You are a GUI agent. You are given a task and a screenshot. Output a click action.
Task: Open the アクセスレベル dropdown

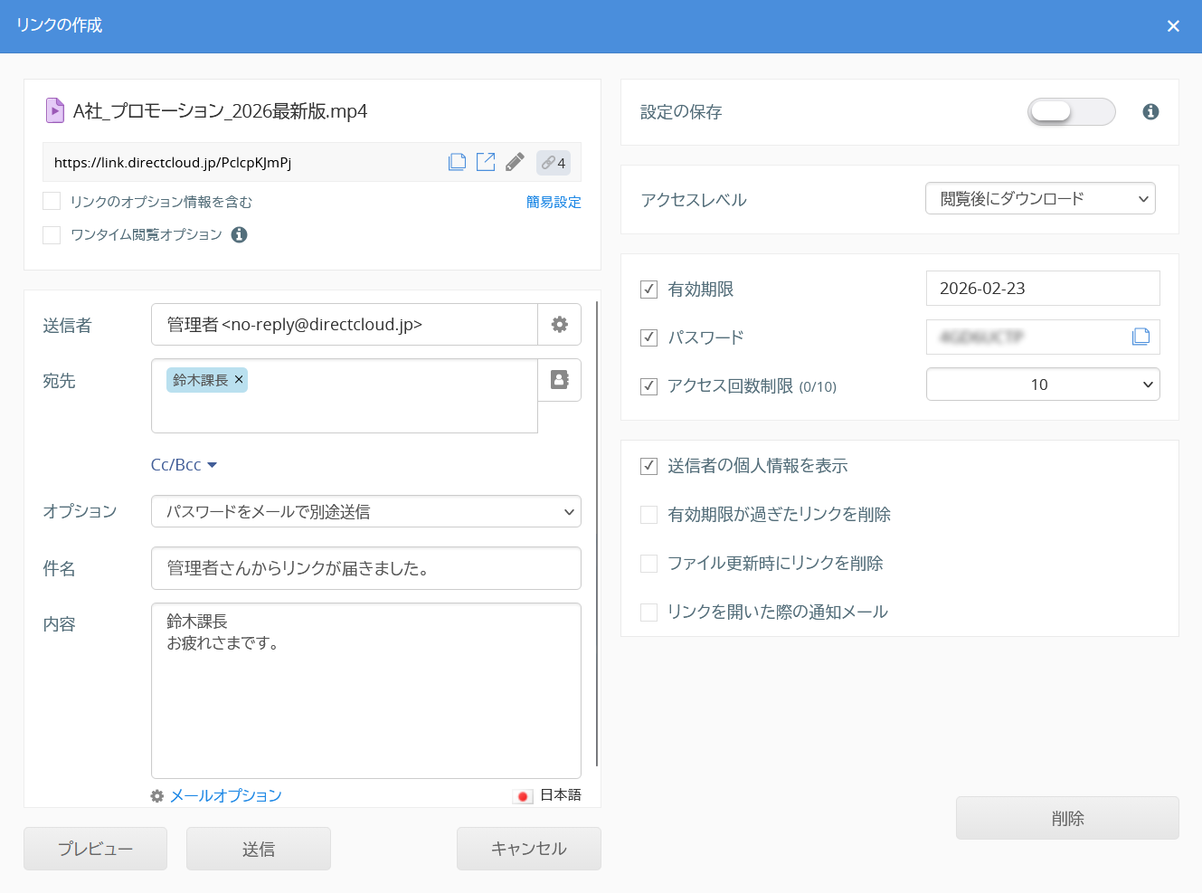tap(1040, 199)
